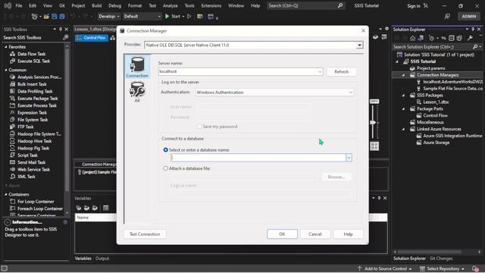
Task: Collapse the Connection Managers tree node
Action: coord(403,75)
